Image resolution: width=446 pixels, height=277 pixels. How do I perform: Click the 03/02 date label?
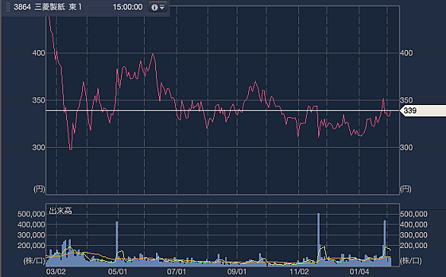click(56, 272)
